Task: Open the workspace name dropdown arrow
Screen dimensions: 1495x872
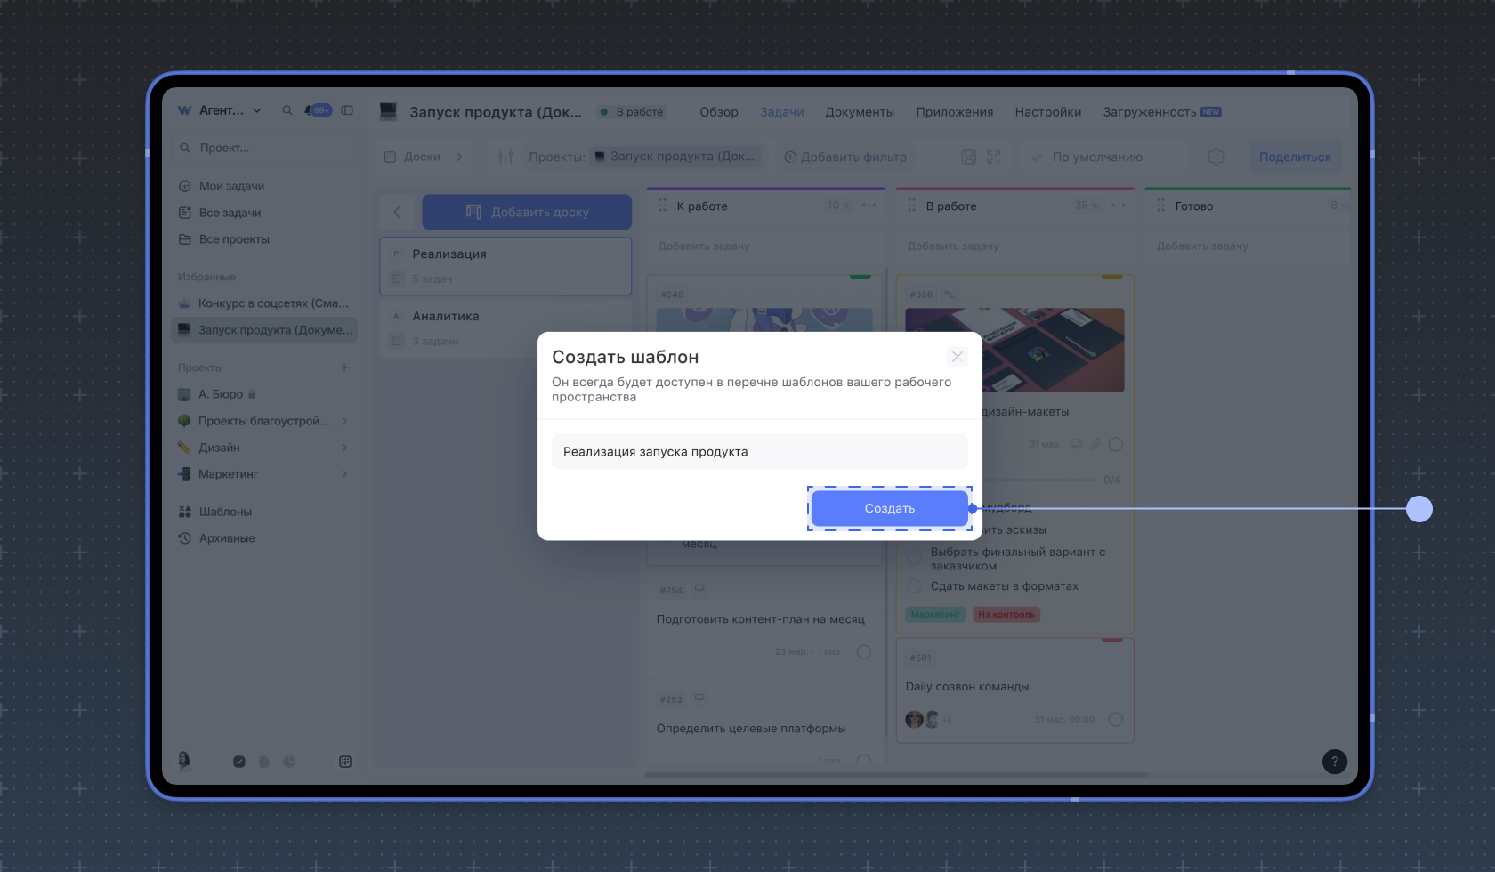Action: point(257,111)
